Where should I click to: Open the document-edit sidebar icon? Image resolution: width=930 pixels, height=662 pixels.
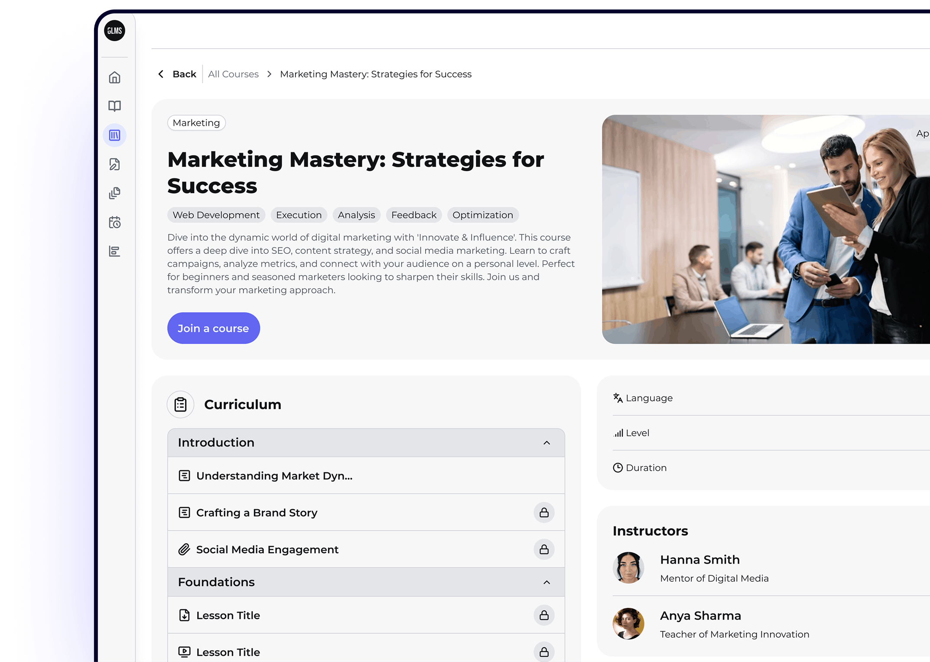click(x=114, y=164)
